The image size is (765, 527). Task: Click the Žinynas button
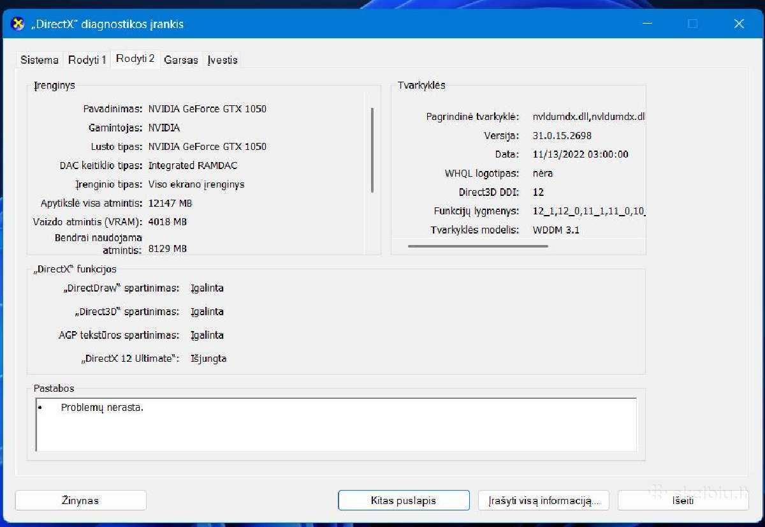point(80,500)
